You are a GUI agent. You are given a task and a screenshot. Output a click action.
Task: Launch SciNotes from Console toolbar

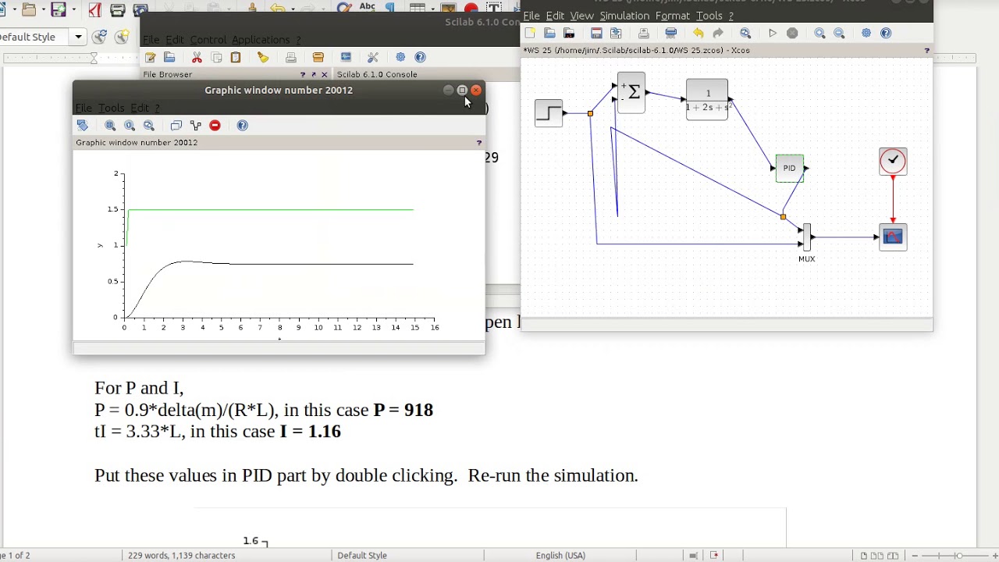click(150, 58)
